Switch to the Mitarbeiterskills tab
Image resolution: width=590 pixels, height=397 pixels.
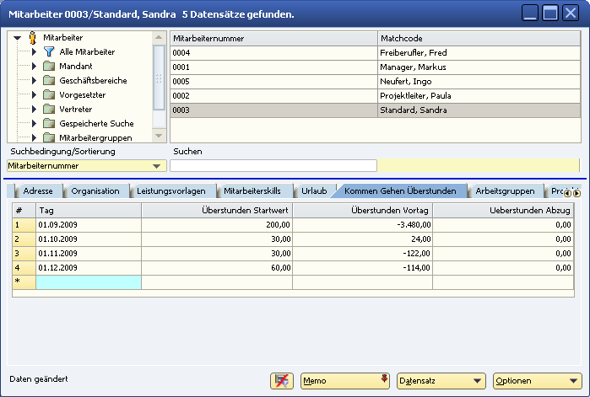click(252, 191)
